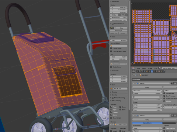
Task: Uncheck the Edges overlay checkbox
Action: [x=111, y=110]
